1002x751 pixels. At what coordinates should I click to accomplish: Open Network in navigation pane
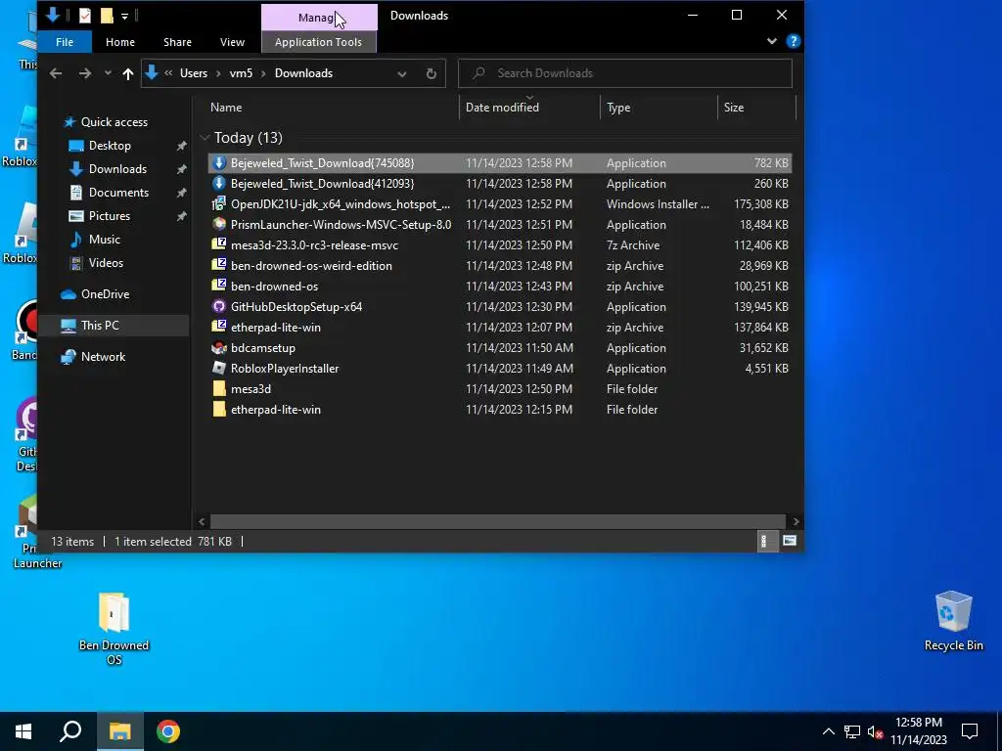(103, 357)
